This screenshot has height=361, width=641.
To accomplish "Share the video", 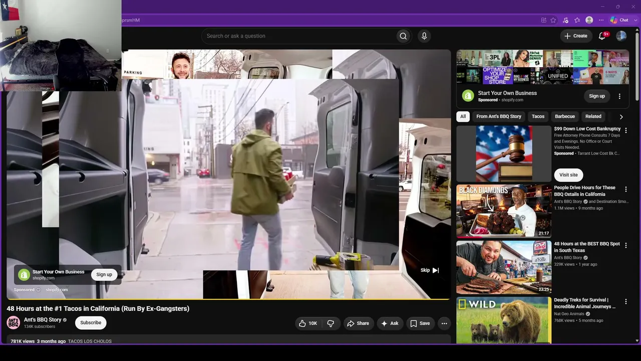I will 358,323.
